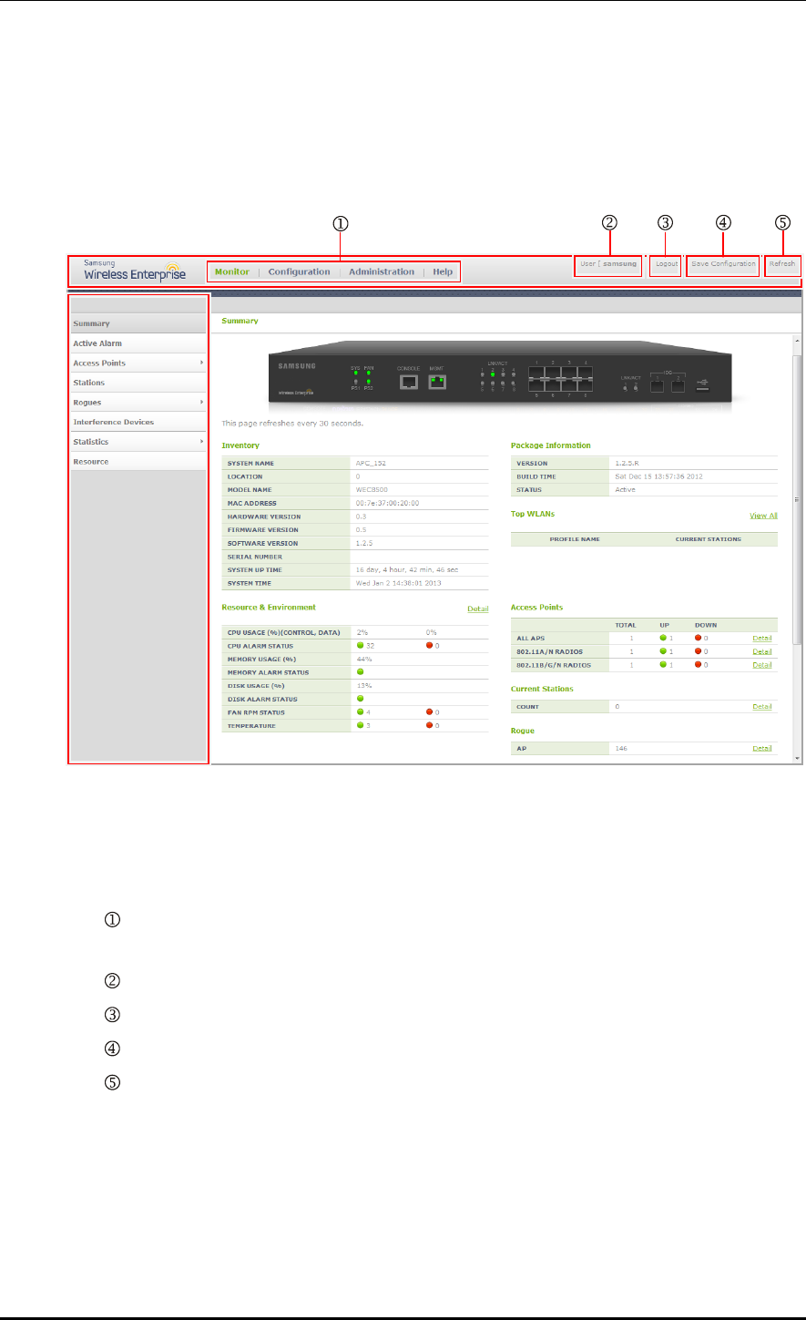
Task: Click the Save Configuration button
Action: tap(724, 264)
